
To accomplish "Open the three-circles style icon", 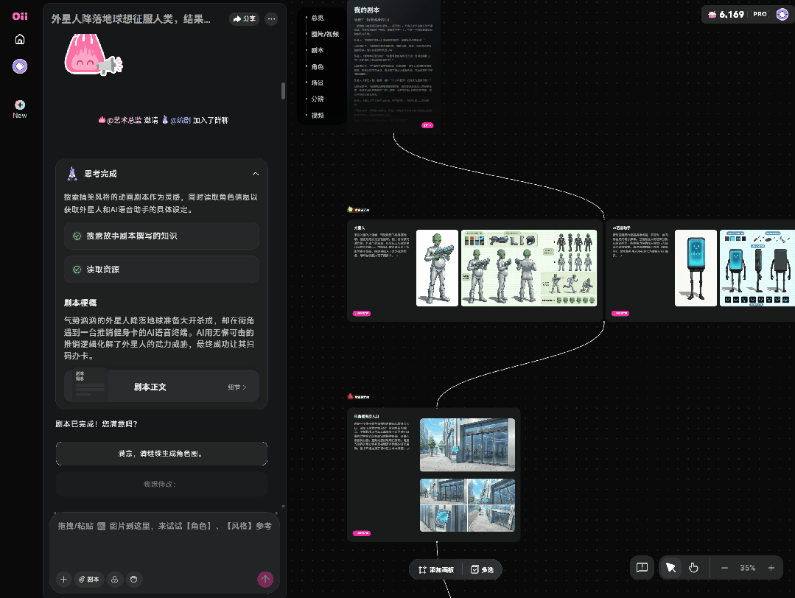I will pos(115,580).
